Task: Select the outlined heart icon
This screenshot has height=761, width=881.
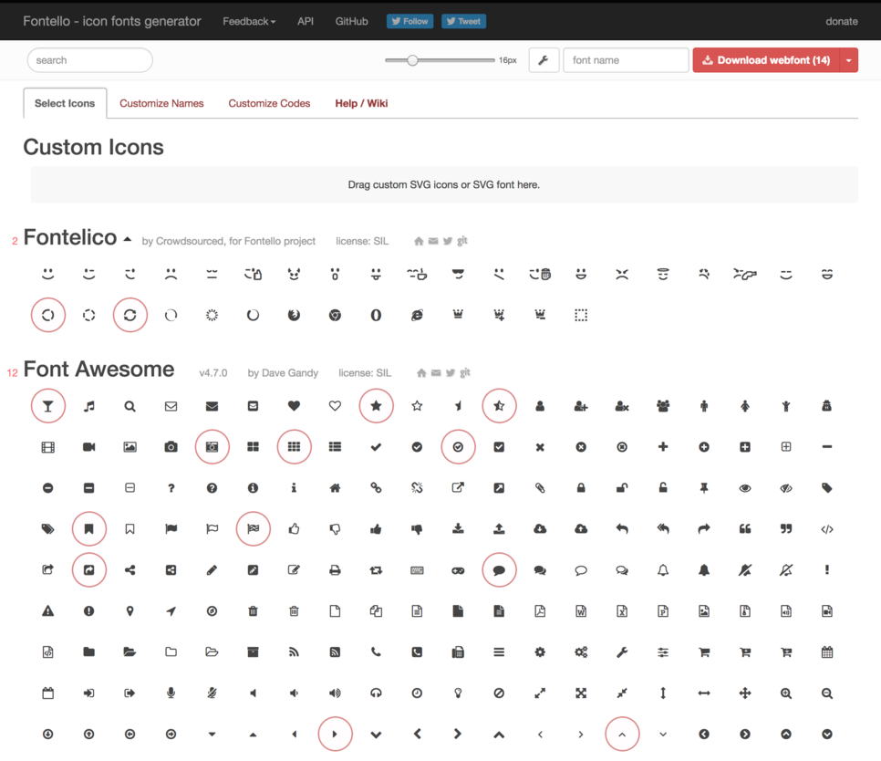Action: click(x=335, y=406)
